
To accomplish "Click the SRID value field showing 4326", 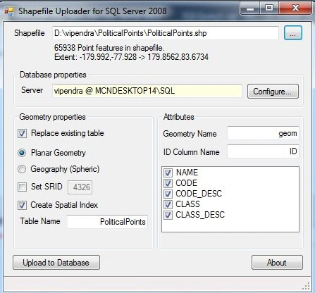I will coord(80,187).
